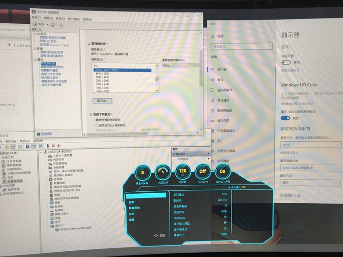Image resolution: width=343 pixels, height=257 pixels.
Task: Click the 處理器 processor icon in device tree
Action: coord(51,179)
